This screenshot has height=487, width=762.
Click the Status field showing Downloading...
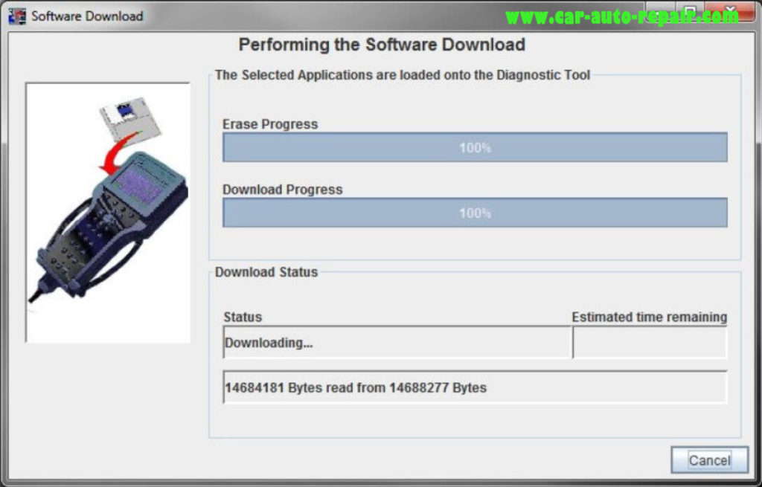[x=397, y=342]
